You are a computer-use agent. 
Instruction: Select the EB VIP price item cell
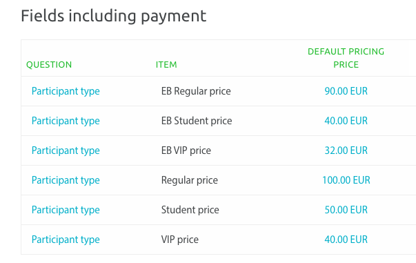(186, 150)
